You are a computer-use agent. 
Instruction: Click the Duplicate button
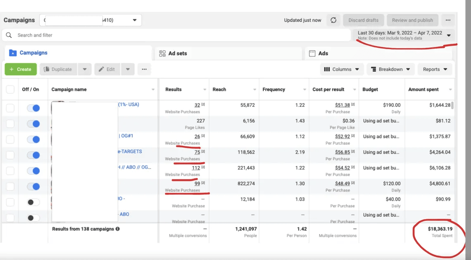pos(58,69)
